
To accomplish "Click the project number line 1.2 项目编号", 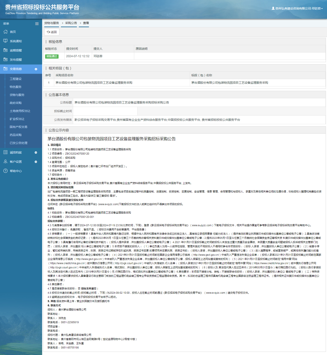I will [x=68, y=154].
